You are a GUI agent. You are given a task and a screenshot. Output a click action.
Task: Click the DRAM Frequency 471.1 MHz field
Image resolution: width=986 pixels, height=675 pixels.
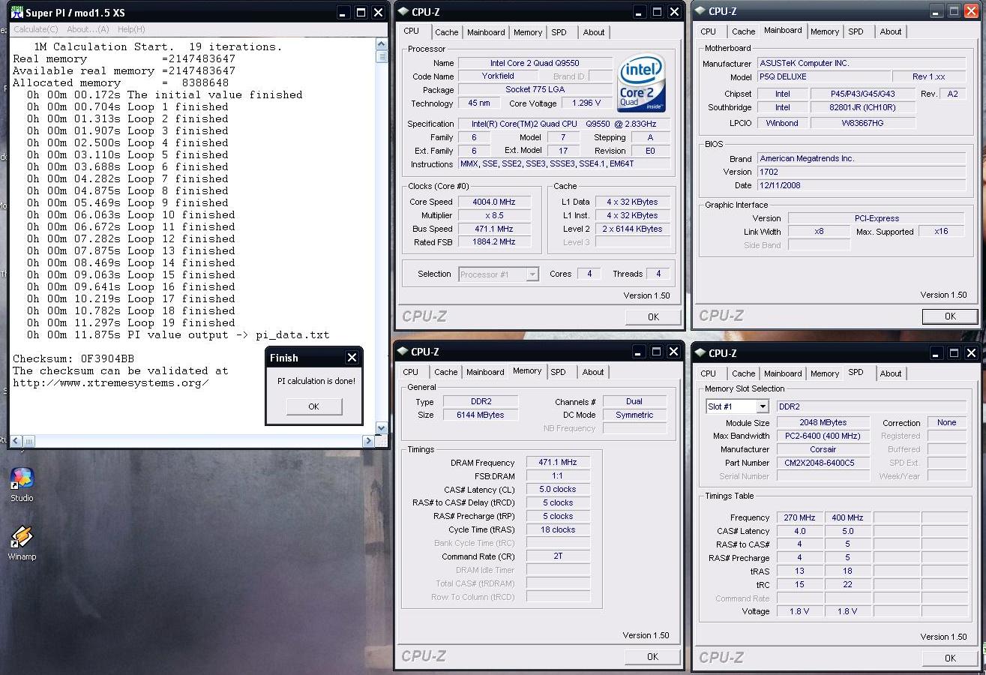tap(558, 463)
